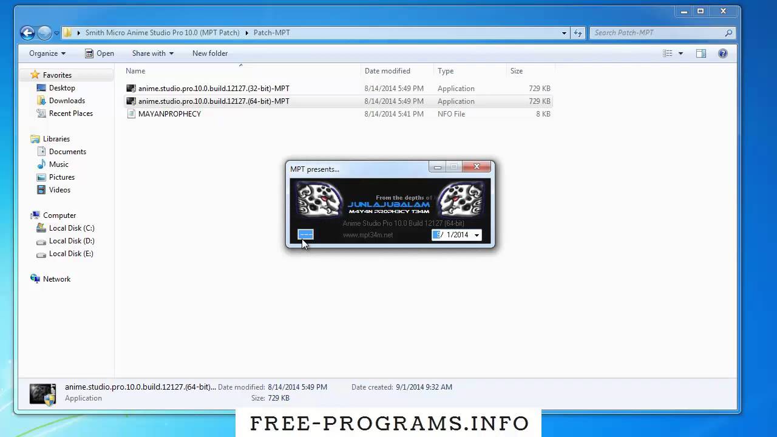Open Desktop in the Favorites list

pos(62,88)
